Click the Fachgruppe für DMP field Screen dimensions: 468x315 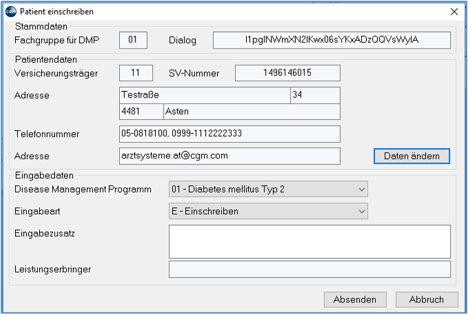click(x=133, y=40)
